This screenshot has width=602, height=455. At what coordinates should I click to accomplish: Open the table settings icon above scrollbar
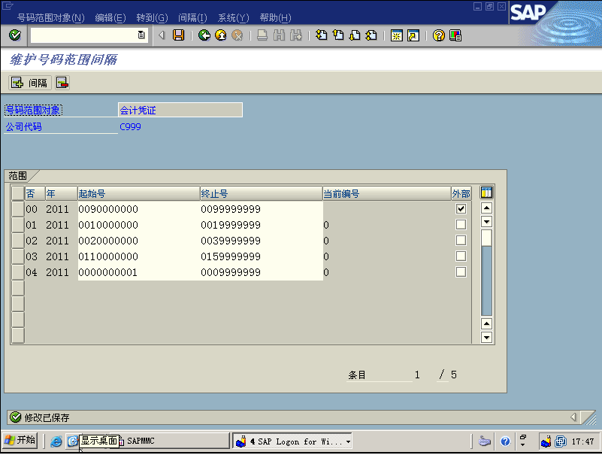(x=486, y=193)
